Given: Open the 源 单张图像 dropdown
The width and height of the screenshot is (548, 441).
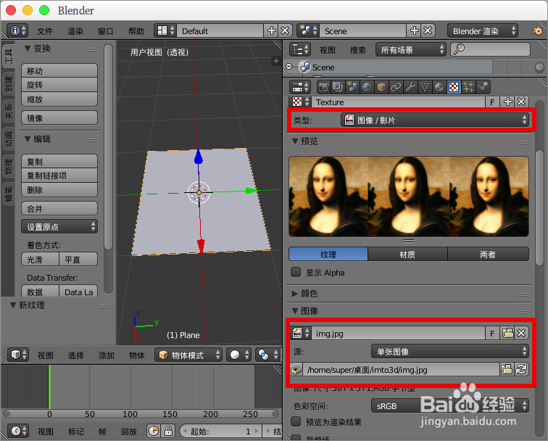Looking at the screenshot, I should click(450, 352).
